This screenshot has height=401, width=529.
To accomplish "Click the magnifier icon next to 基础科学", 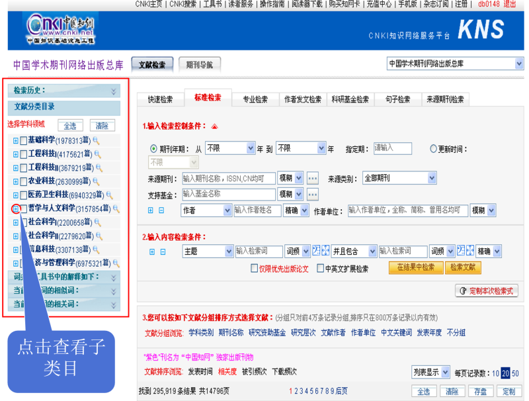I will click(x=96, y=140).
